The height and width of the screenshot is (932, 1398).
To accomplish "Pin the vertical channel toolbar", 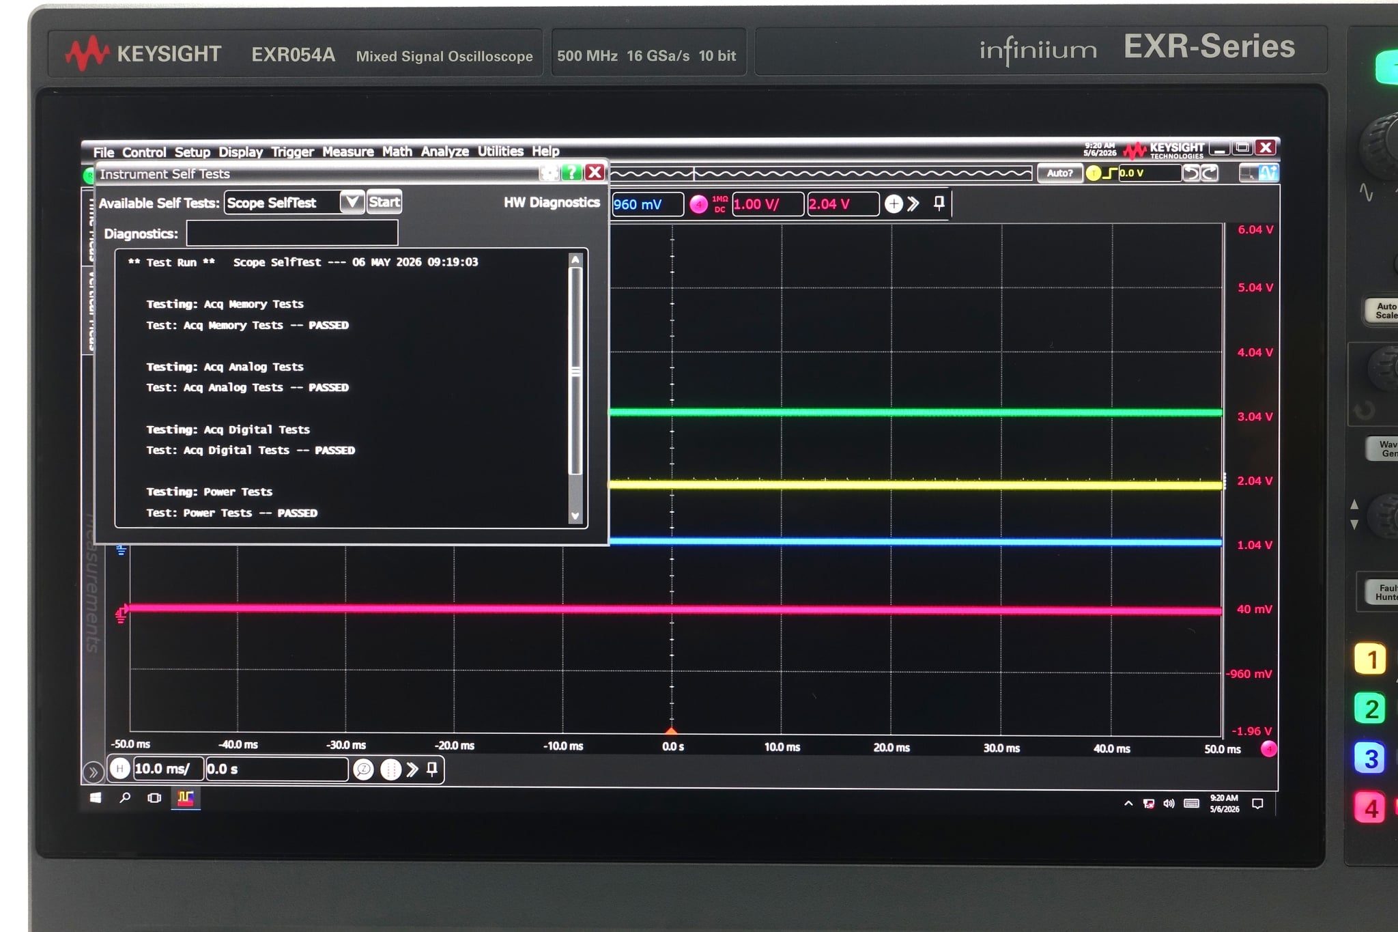I will tap(939, 203).
